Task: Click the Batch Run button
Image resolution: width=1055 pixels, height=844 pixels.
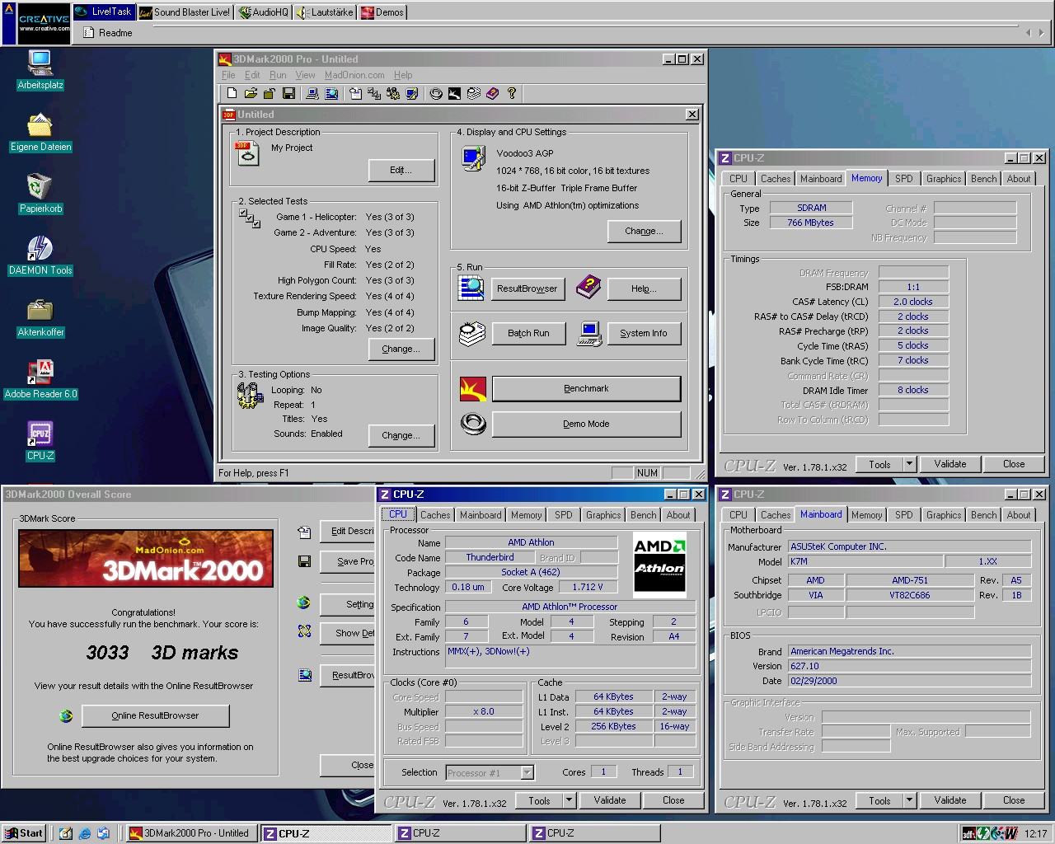Action: [x=528, y=333]
